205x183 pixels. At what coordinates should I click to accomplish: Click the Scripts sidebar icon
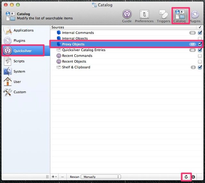coord(8,61)
